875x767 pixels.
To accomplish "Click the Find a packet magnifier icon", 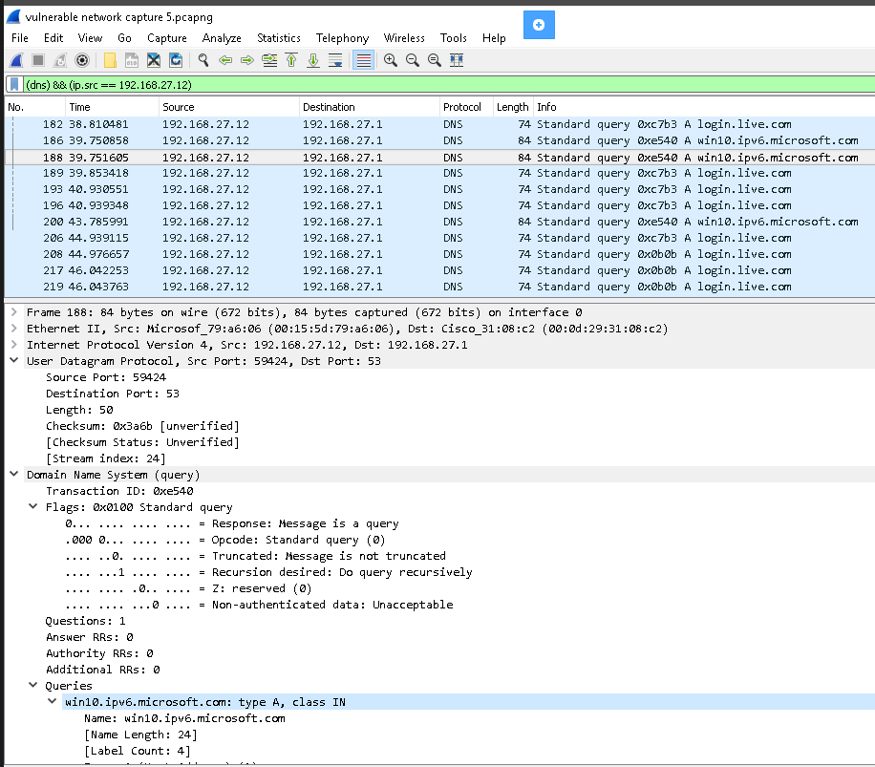I will click(x=203, y=60).
